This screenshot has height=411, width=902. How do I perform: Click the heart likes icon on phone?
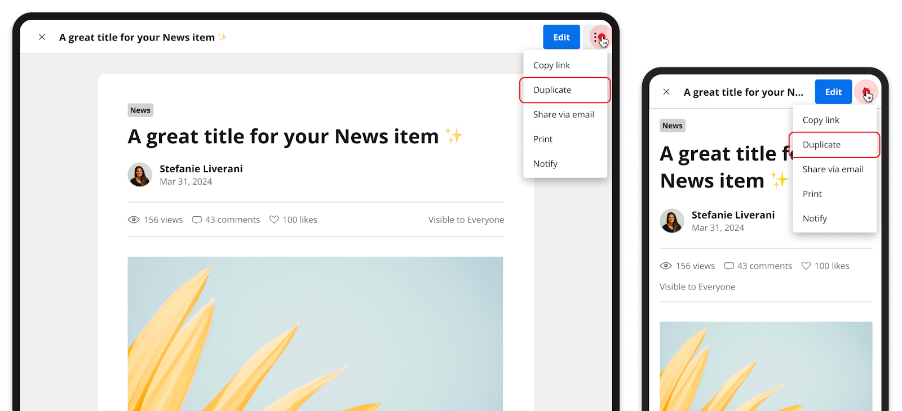[x=806, y=266]
